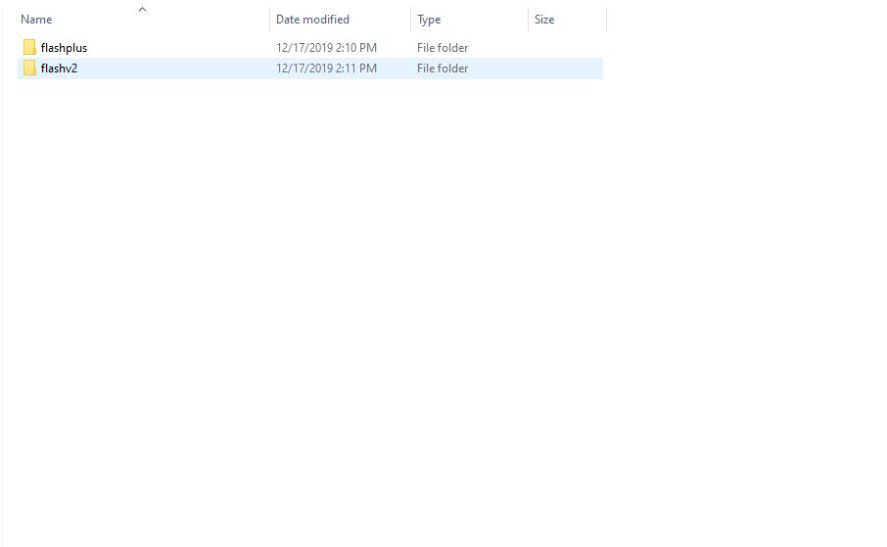887x547 pixels.
Task: Sort by the Size column header
Action: click(x=544, y=20)
